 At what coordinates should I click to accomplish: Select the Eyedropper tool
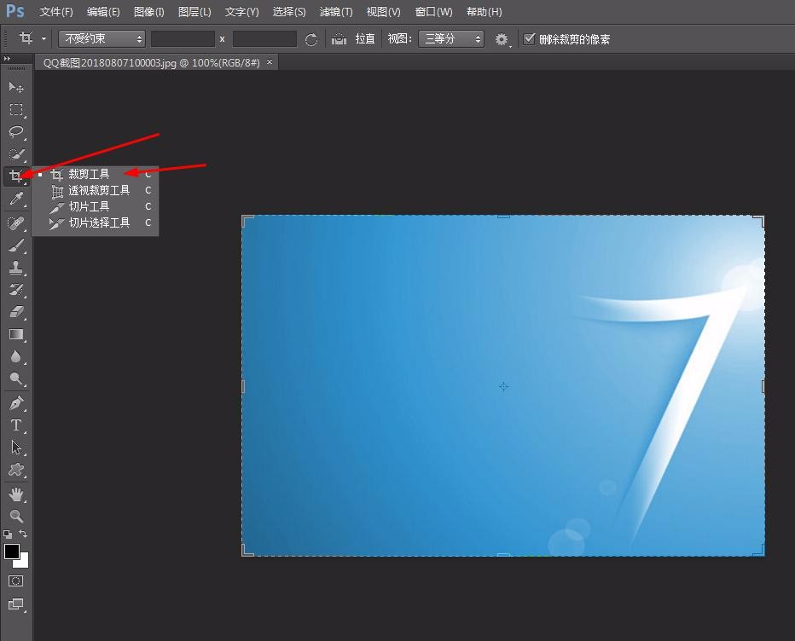pos(15,199)
